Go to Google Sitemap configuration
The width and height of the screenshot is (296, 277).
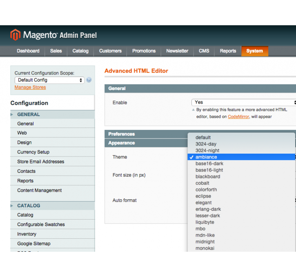[34, 244]
